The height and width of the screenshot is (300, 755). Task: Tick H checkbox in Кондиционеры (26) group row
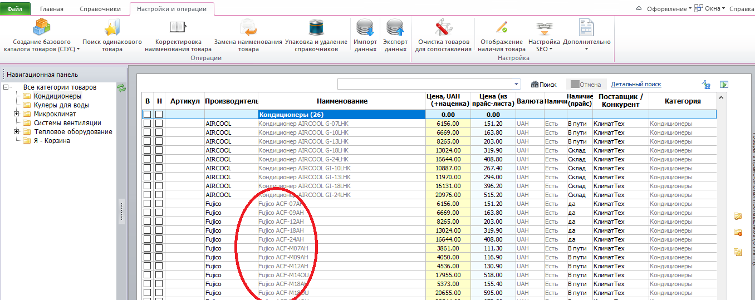159,115
